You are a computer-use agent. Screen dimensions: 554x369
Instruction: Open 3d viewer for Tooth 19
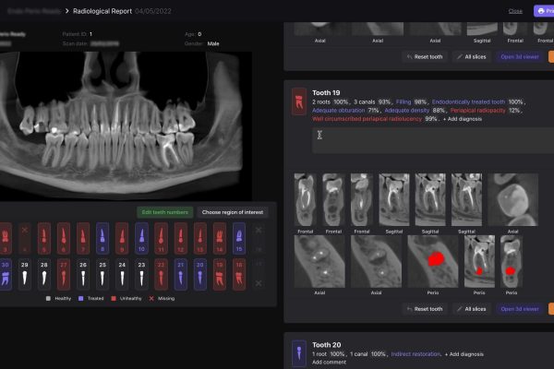(x=520, y=309)
